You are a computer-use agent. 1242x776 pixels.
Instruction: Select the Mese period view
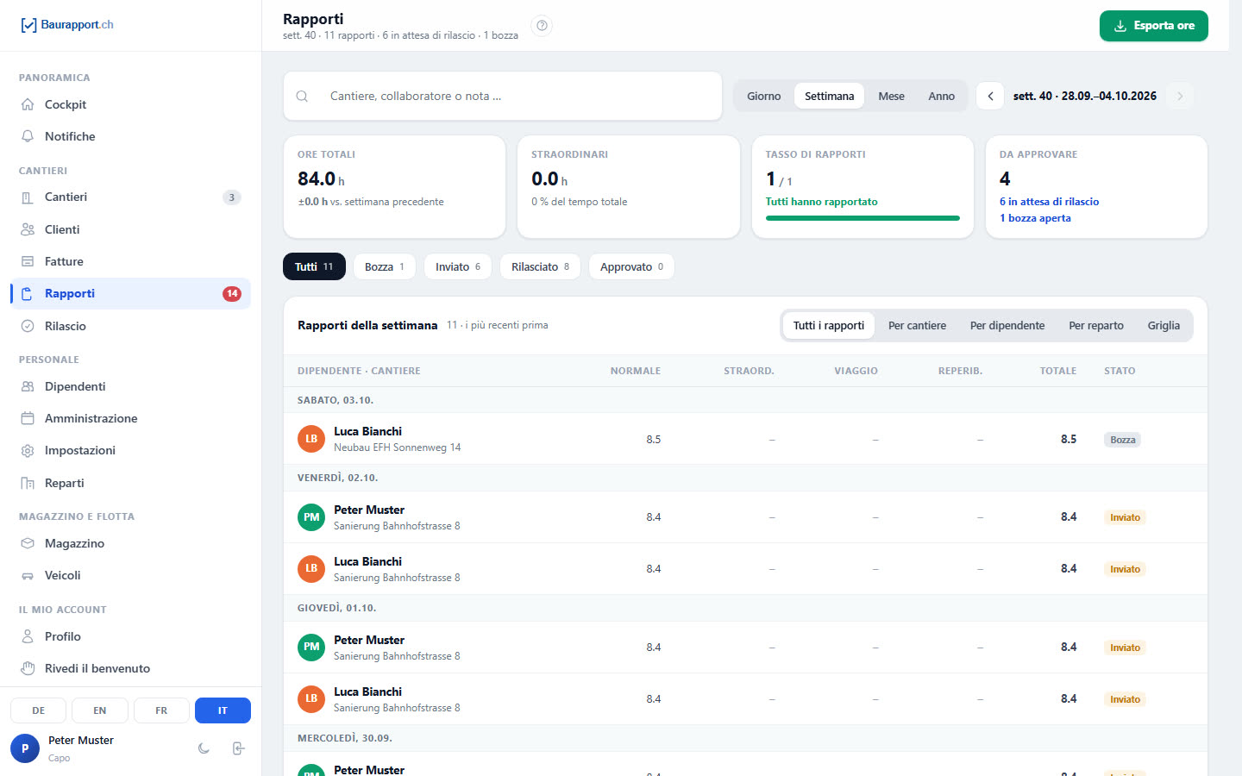tap(891, 96)
